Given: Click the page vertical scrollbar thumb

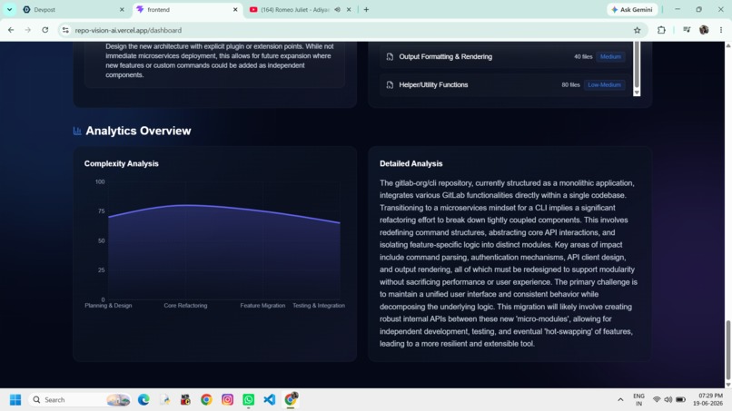Looking at the screenshot, I should point(727,350).
